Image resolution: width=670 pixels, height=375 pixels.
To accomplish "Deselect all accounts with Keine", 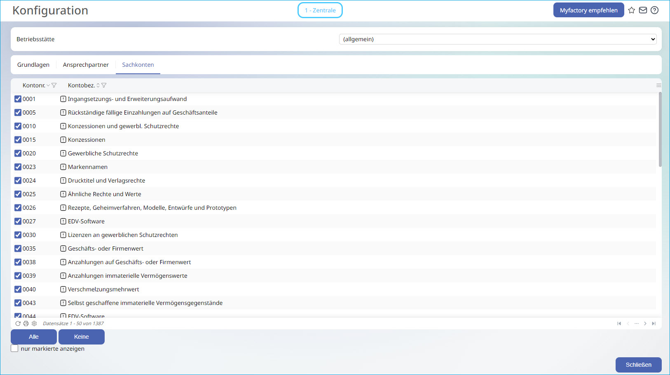I will [x=82, y=337].
